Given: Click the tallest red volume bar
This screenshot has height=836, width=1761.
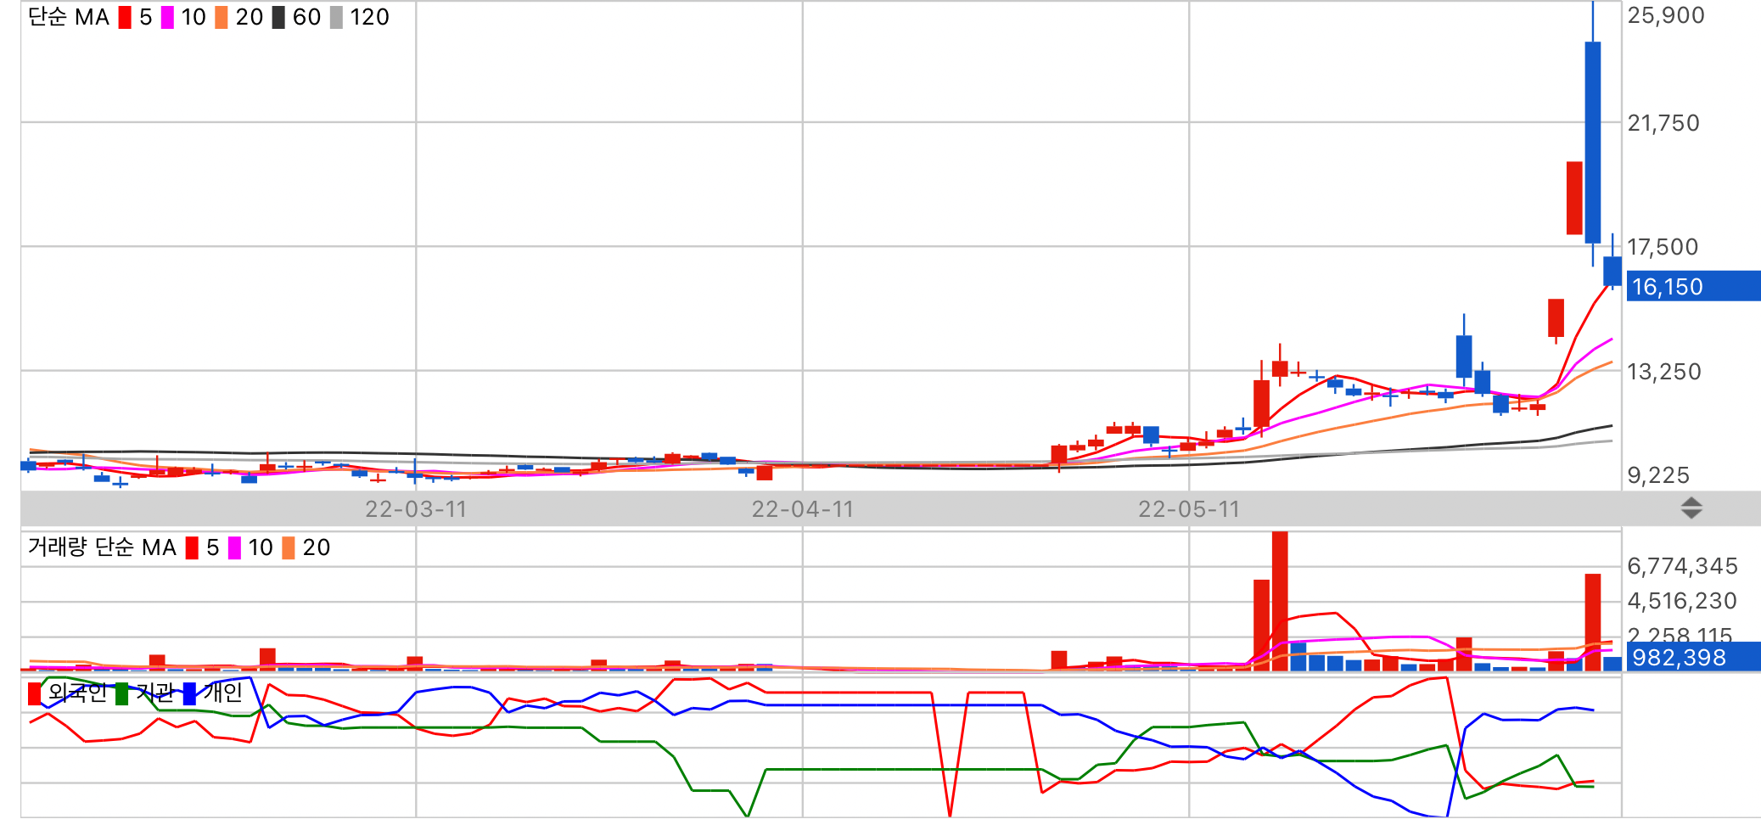Looking at the screenshot, I should 1280,601.
